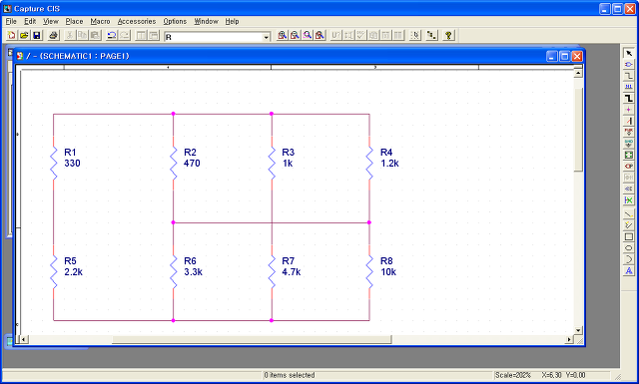
Task: Click into the part name field showing R
Action: click(214, 37)
